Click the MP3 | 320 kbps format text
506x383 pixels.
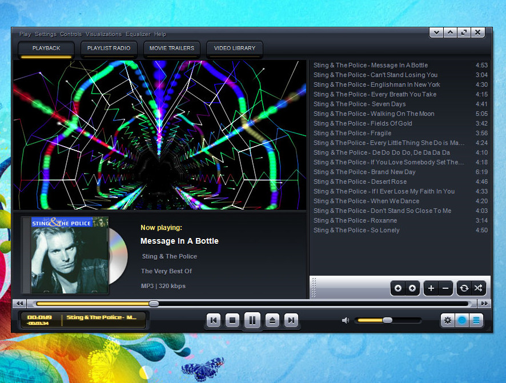click(163, 286)
